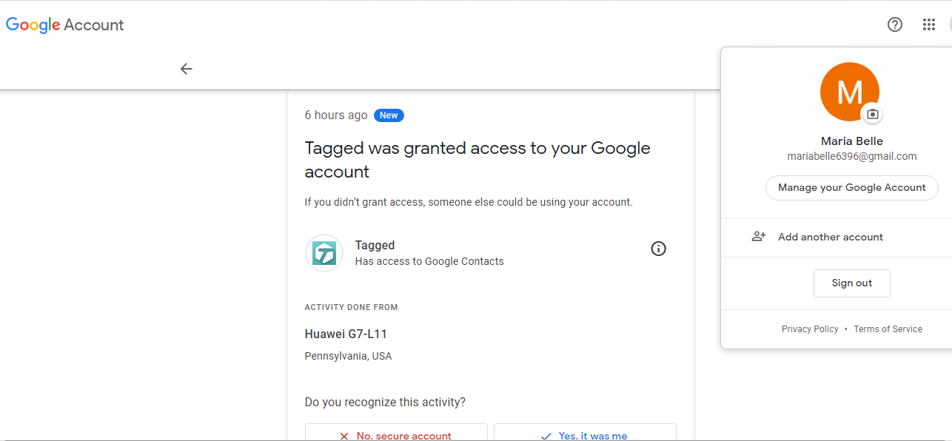The height and width of the screenshot is (441, 952).
Task: Click the camera icon on profile picture
Action: click(872, 114)
